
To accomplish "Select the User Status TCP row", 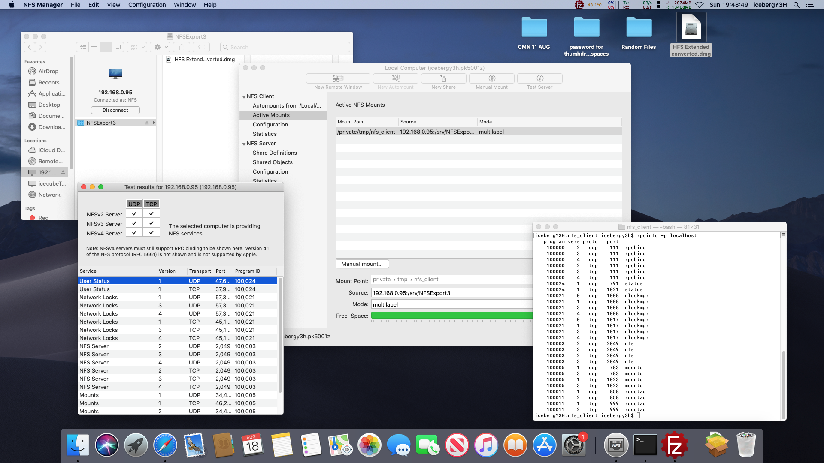I will tap(177, 289).
